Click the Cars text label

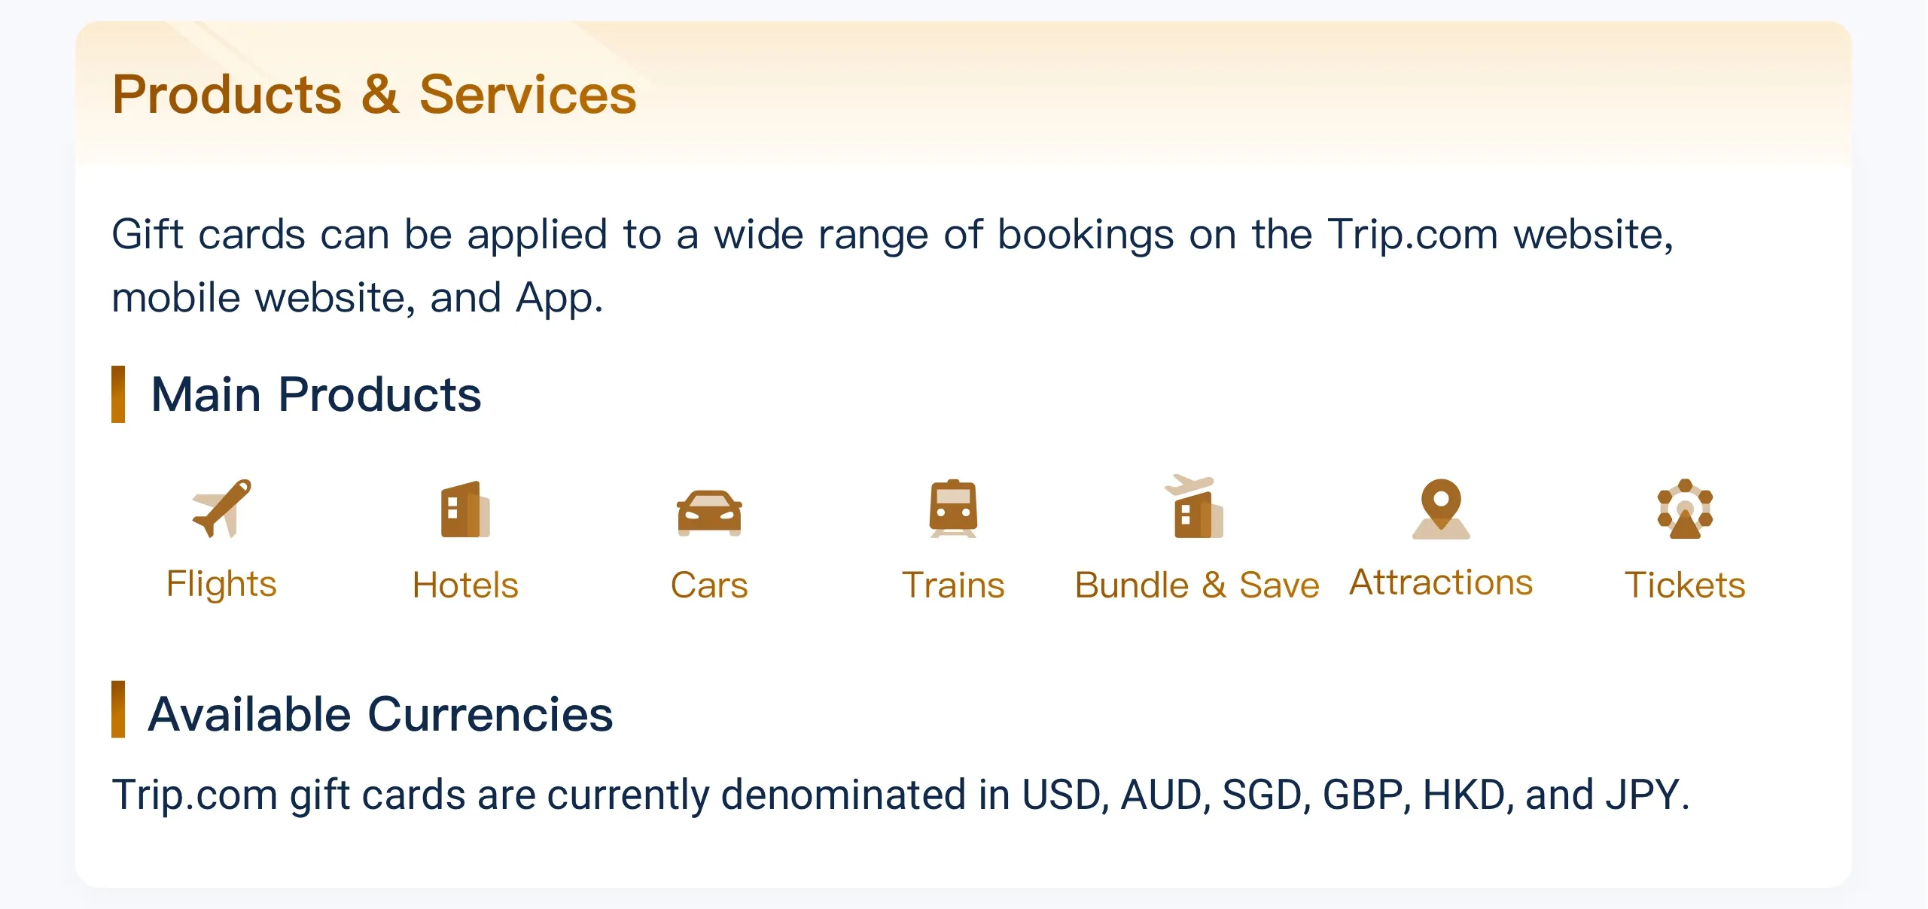click(x=709, y=585)
